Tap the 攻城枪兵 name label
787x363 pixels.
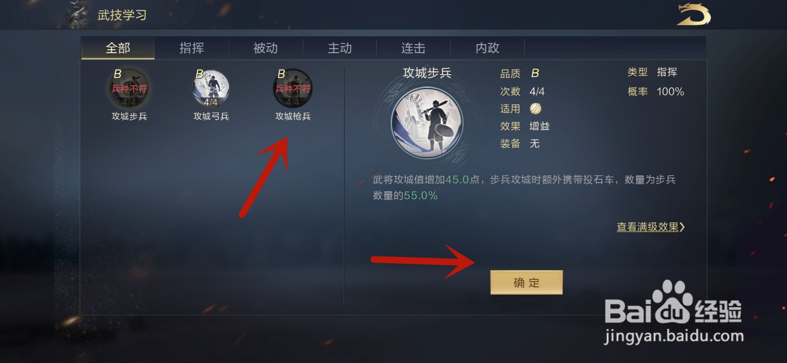click(293, 117)
